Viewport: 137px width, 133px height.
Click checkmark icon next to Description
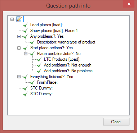click(32, 42)
